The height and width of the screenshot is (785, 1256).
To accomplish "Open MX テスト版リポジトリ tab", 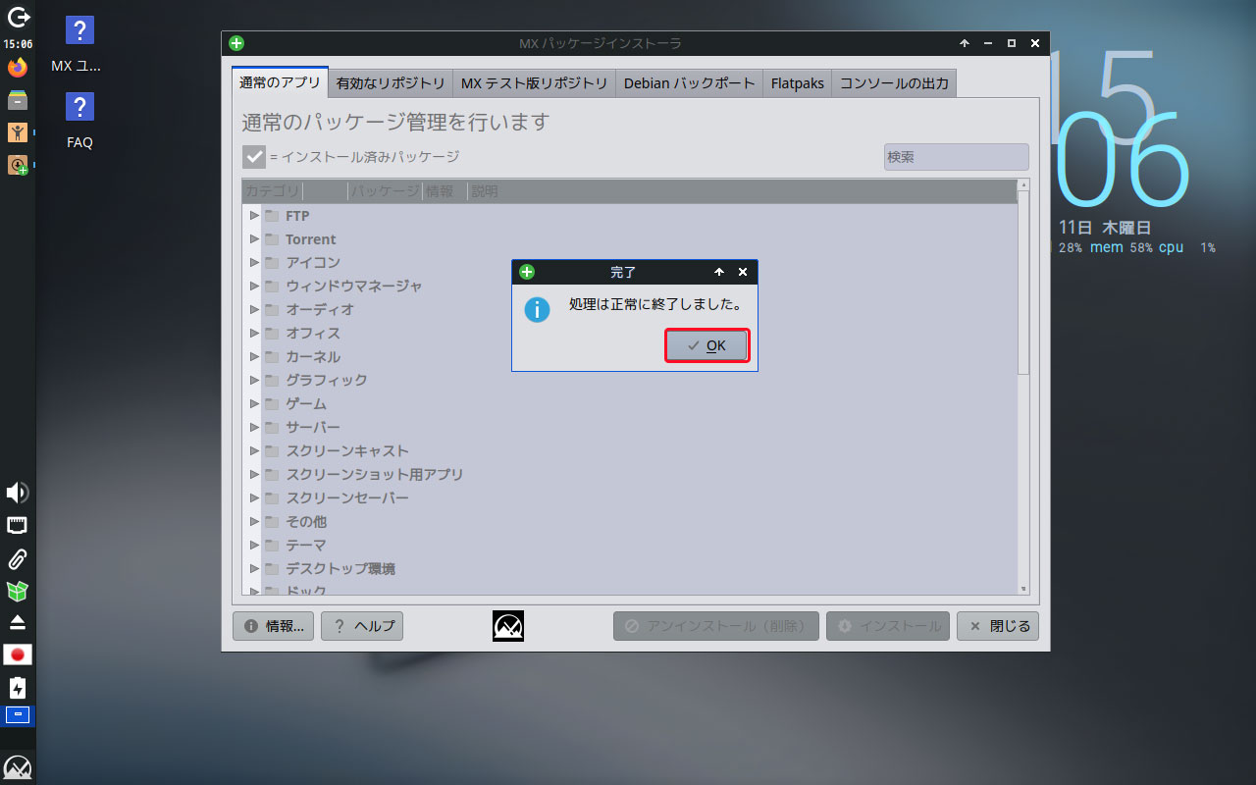I will click(x=535, y=83).
